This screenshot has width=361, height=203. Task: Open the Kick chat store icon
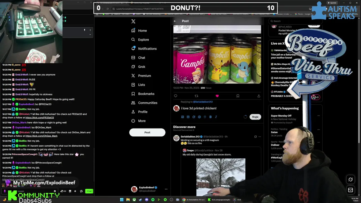point(70,191)
